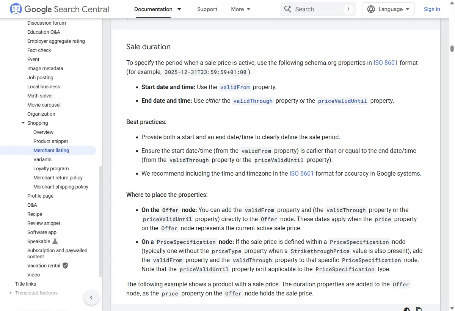Open Employer aggregate rating page
Image resolution: width=455 pixels, height=311 pixels.
click(x=56, y=41)
